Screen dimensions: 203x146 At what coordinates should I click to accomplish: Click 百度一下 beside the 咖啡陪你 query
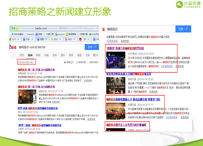click(183, 29)
